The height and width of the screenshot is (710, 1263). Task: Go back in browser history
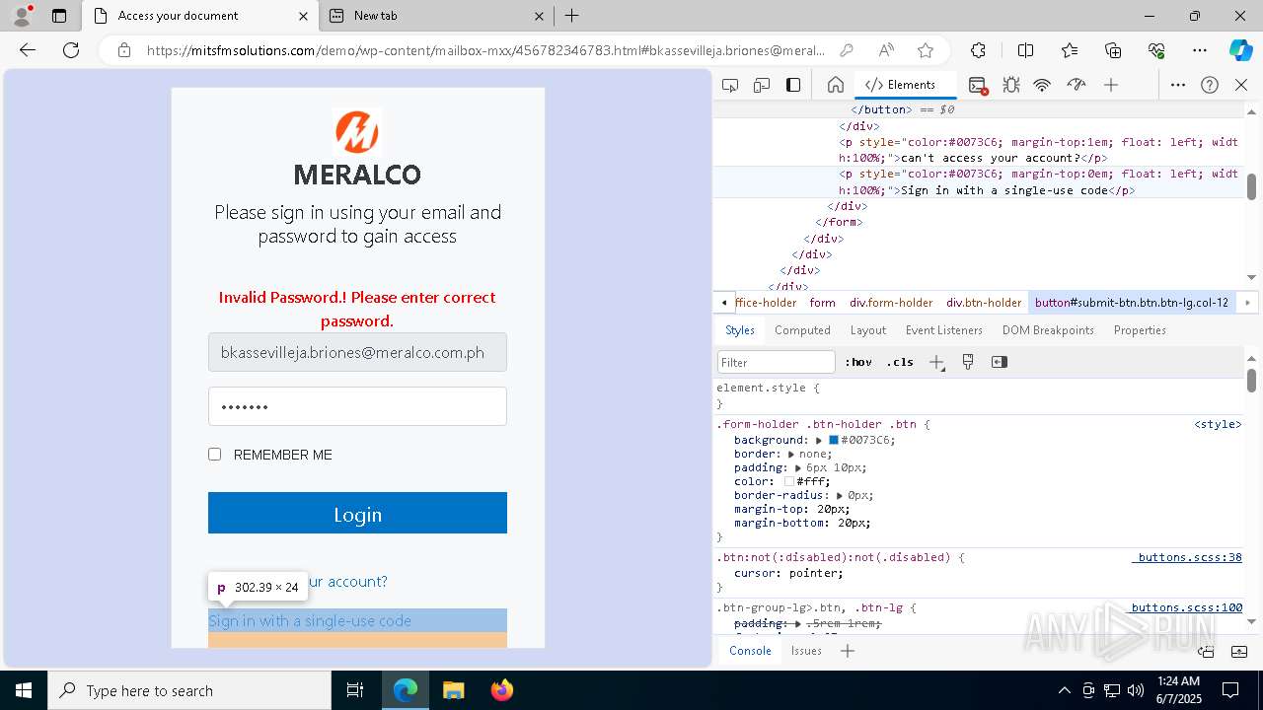28,50
